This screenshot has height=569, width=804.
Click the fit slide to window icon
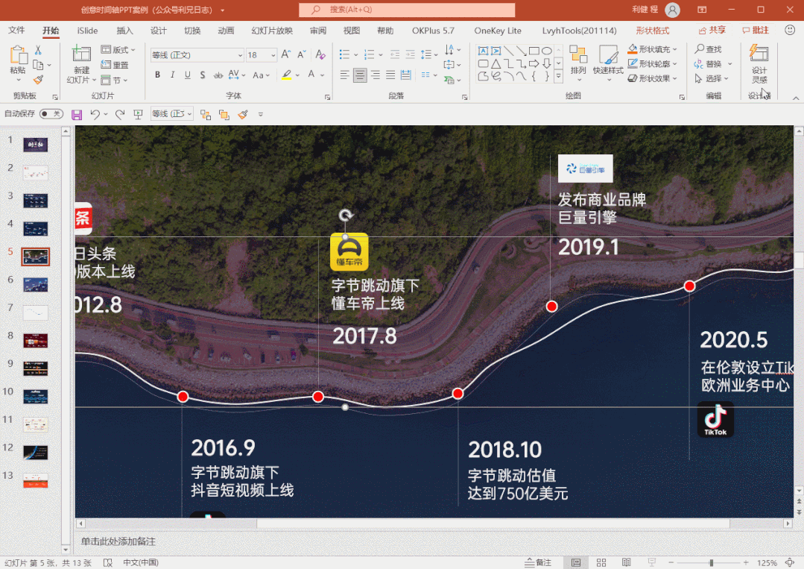coord(790,563)
